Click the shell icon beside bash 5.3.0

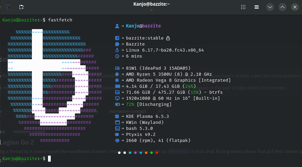(x=117, y=129)
